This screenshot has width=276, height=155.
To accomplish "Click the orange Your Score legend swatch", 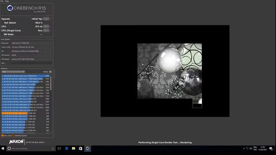I will pos(3,136).
